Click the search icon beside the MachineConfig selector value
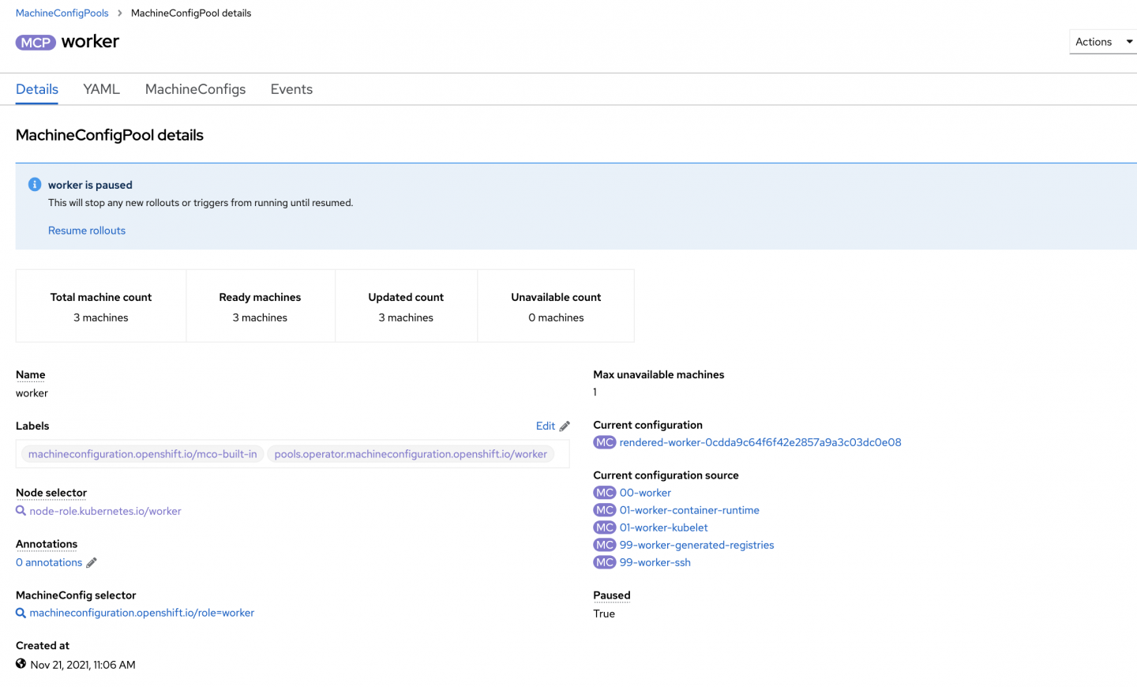Screen dimensions: 1137x687 (21, 613)
